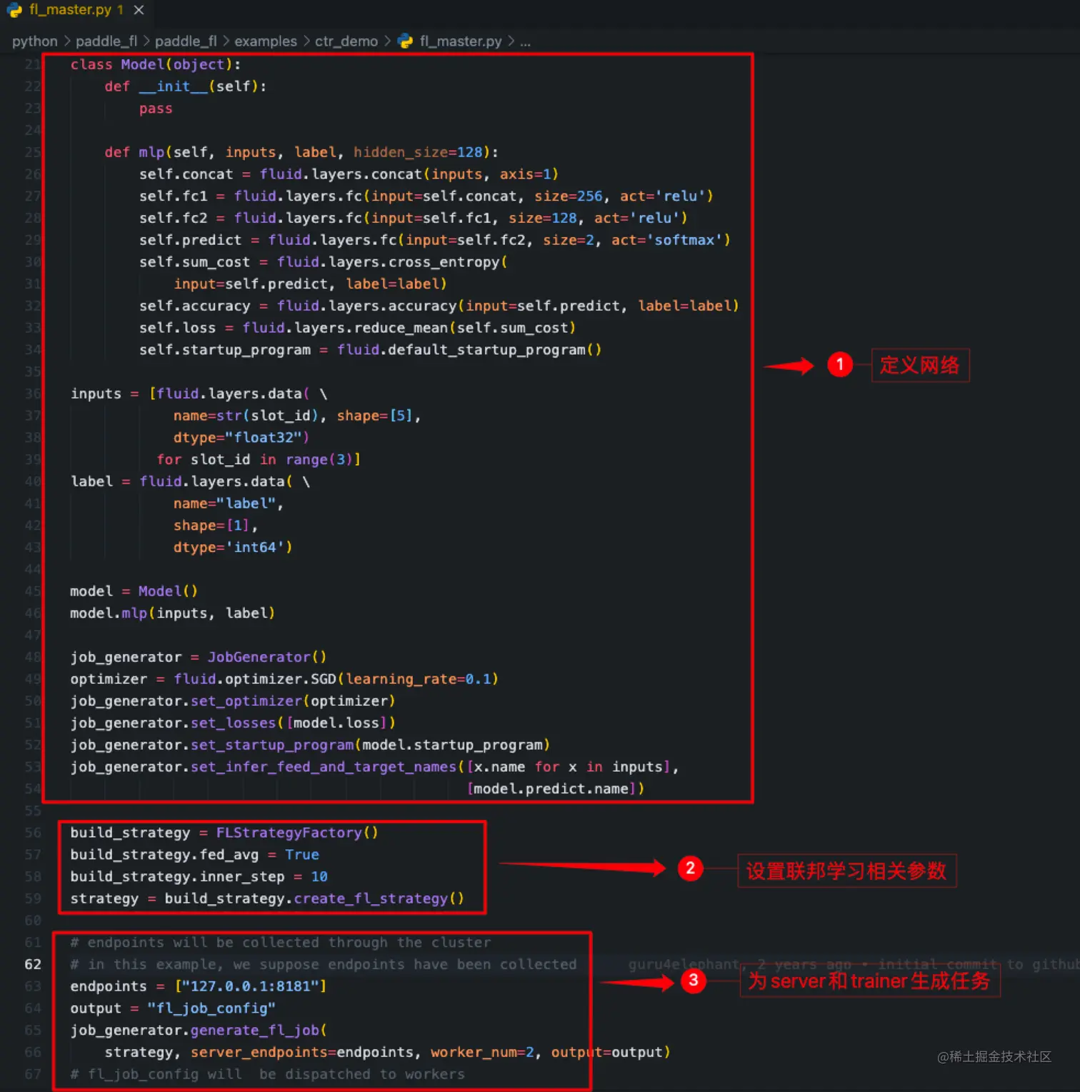Image resolution: width=1080 pixels, height=1092 pixels.
Task: Click the "label = fluid.layers.data(" line
Action: coord(191,481)
